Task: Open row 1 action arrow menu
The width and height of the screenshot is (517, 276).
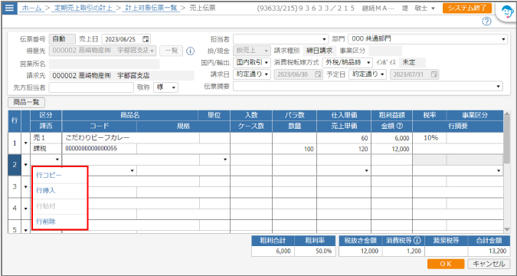Action: [26, 143]
